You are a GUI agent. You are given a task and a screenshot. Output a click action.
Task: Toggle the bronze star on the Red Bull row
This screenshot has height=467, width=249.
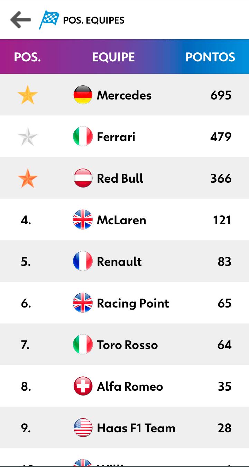point(27,178)
